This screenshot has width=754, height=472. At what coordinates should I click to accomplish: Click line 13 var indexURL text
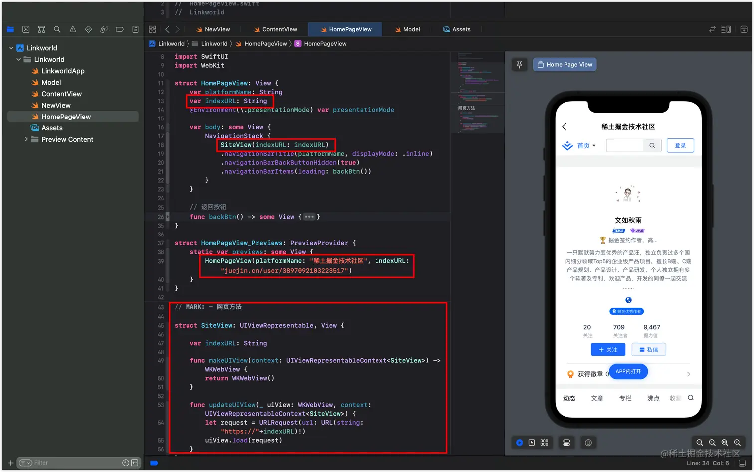pyautogui.click(x=228, y=101)
